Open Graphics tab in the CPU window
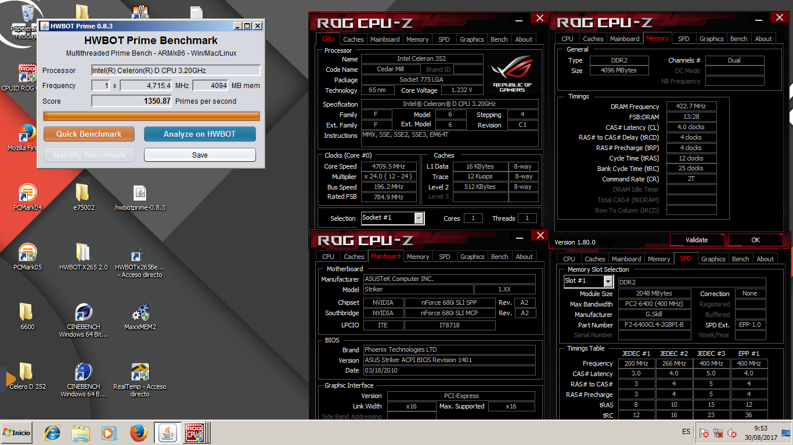Viewport: 793px width, 445px height. click(471, 39)
